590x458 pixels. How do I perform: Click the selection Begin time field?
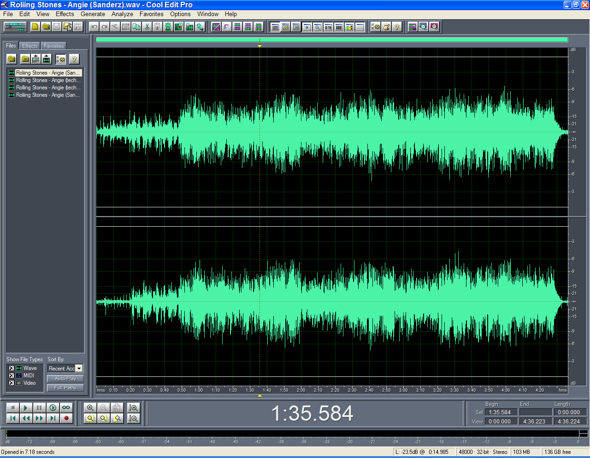pos(501,412)
